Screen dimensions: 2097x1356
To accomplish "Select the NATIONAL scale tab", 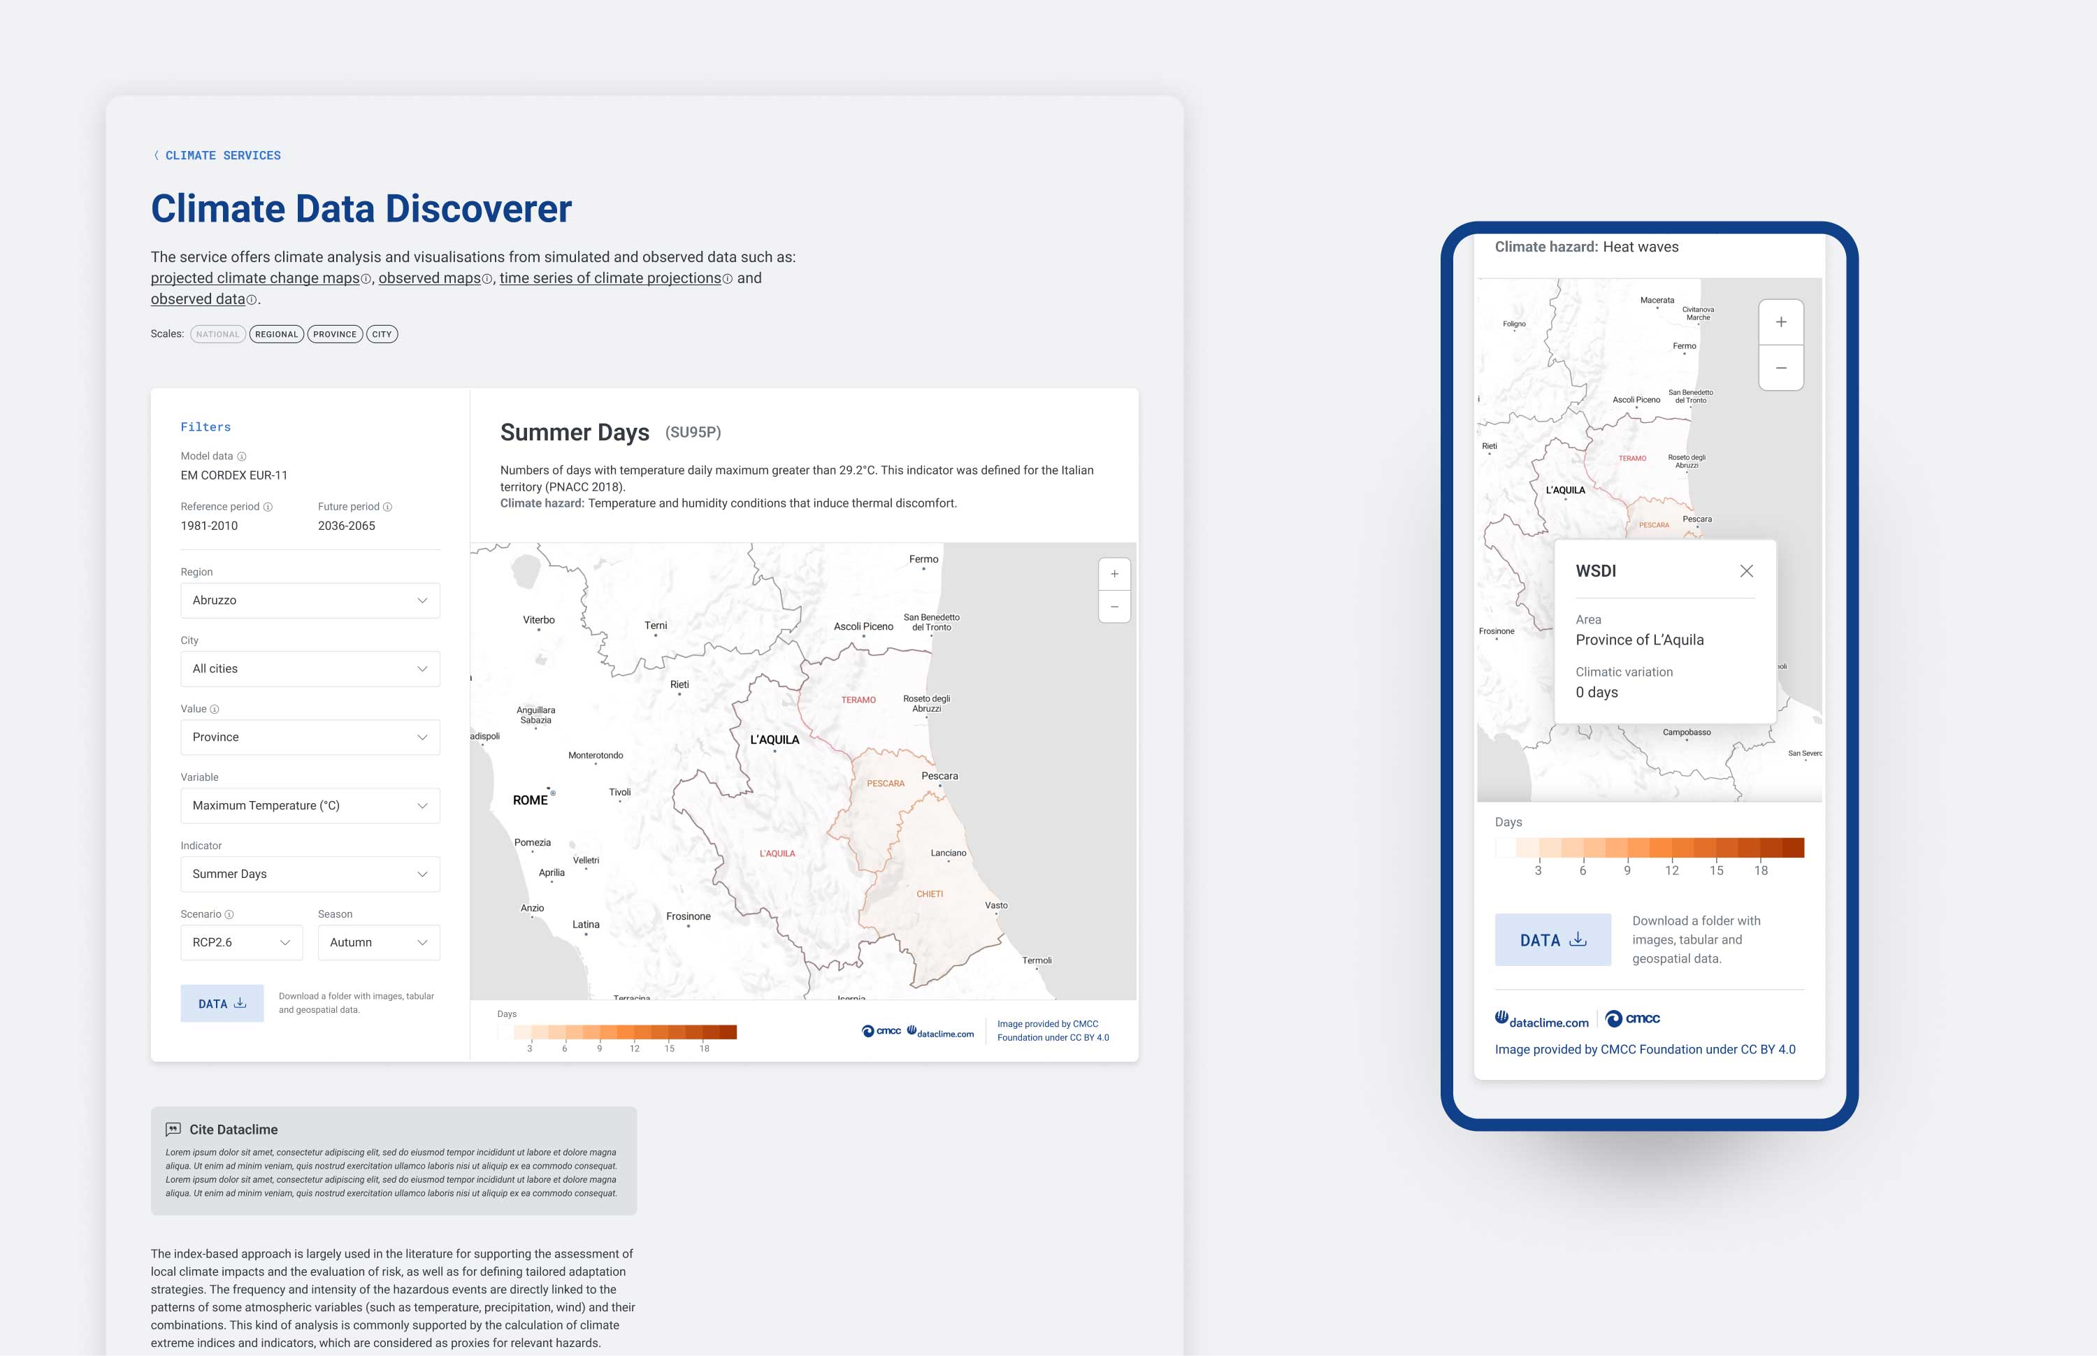I will pyautogui.click(x=217, y=333).
